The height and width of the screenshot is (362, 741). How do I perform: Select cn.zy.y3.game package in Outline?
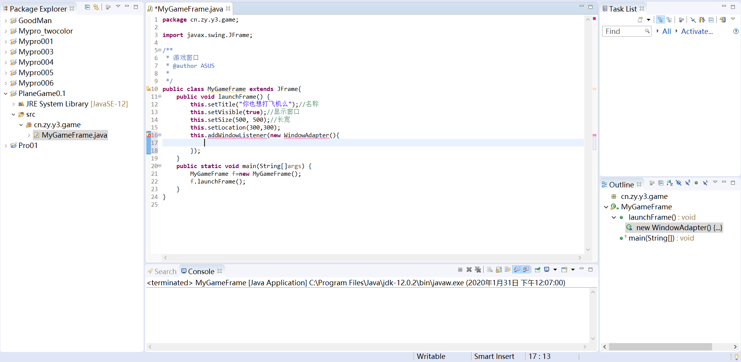pos(639,197)
